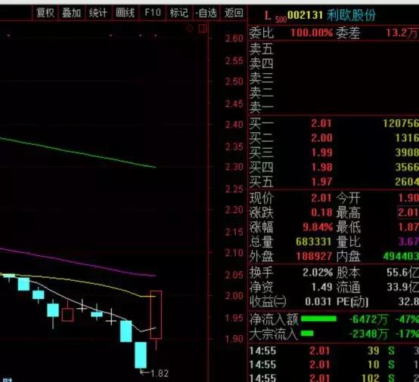419x382 pixels.
Task: Click the red square icon above chart
Action: pyautogui.click(x=202, y=28)
